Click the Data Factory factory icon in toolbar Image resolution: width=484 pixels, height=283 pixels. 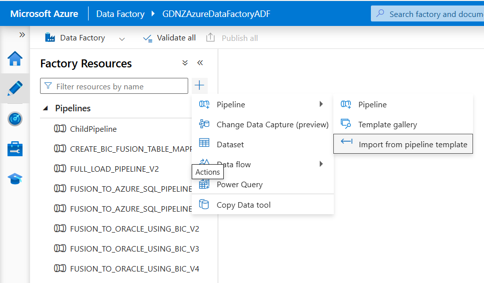coord(50,37)
